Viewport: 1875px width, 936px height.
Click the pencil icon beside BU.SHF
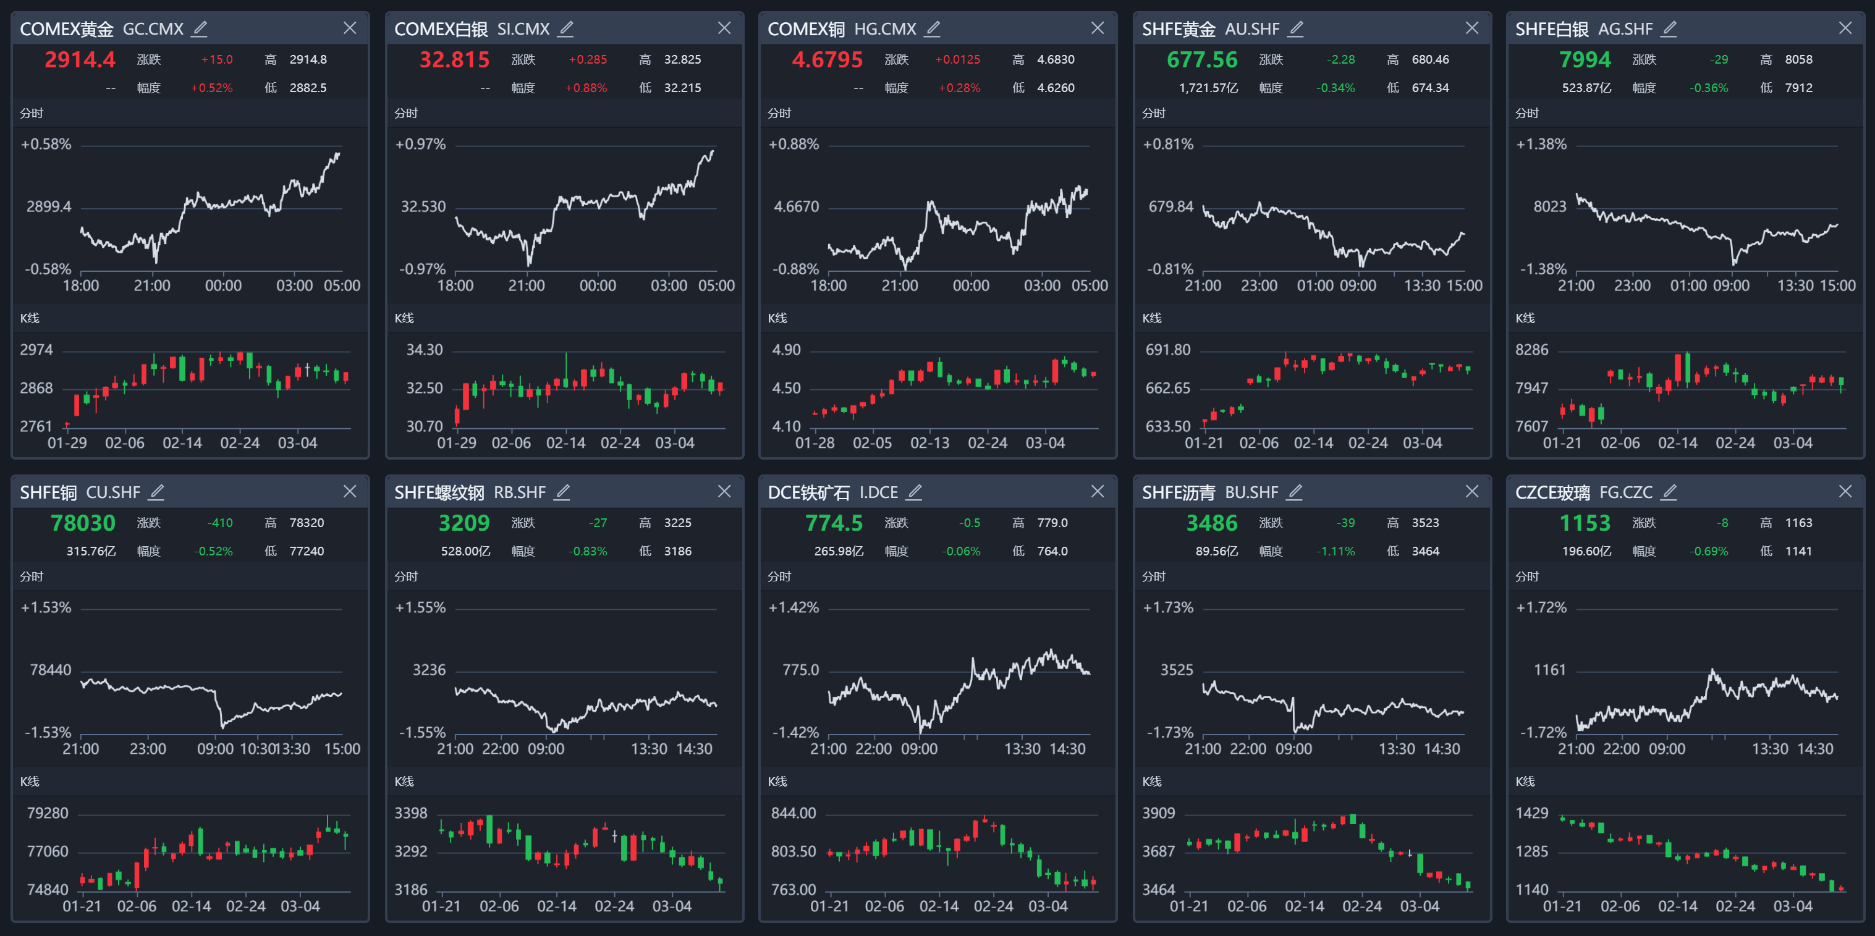coord(1294,492)
